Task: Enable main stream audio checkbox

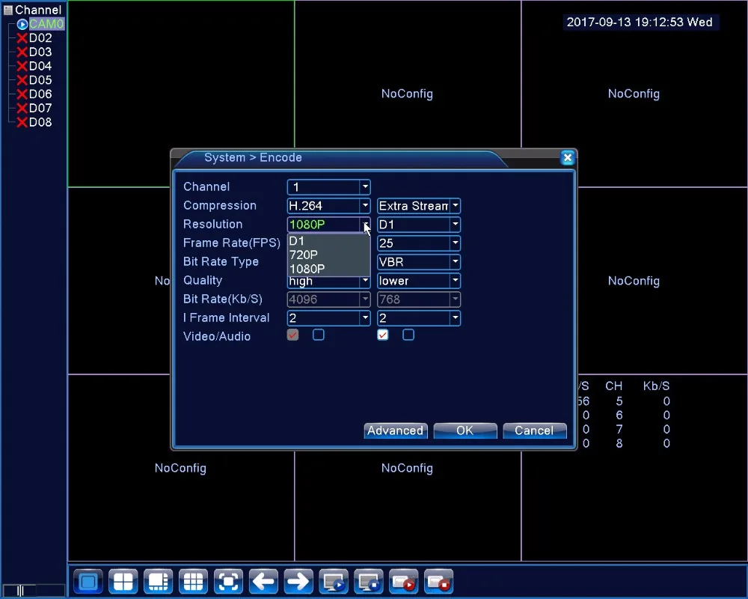Action: (319, 335)
